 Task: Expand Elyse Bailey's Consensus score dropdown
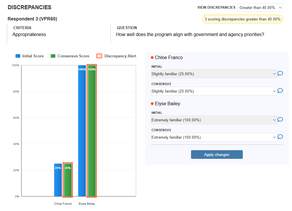pyautogui.click(x=214, y=137)
